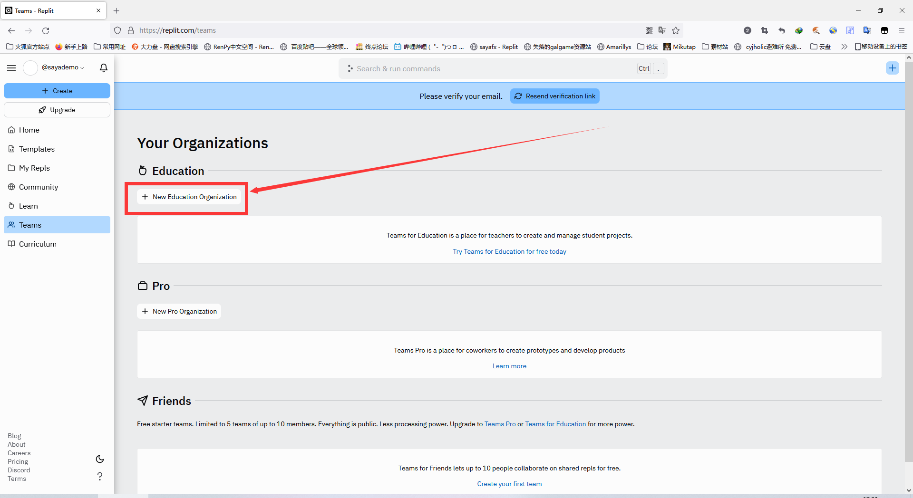This screenshot has height=498, width=913.
Task: Click the scrollbar down arrow
Action: [x=909, y=490]
